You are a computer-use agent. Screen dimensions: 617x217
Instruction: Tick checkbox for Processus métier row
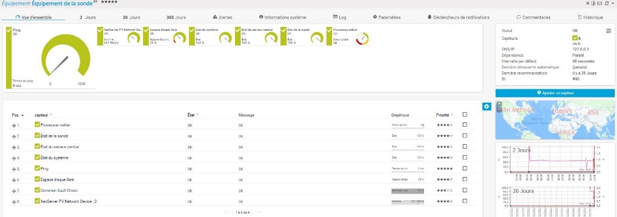tap(465, 124)
